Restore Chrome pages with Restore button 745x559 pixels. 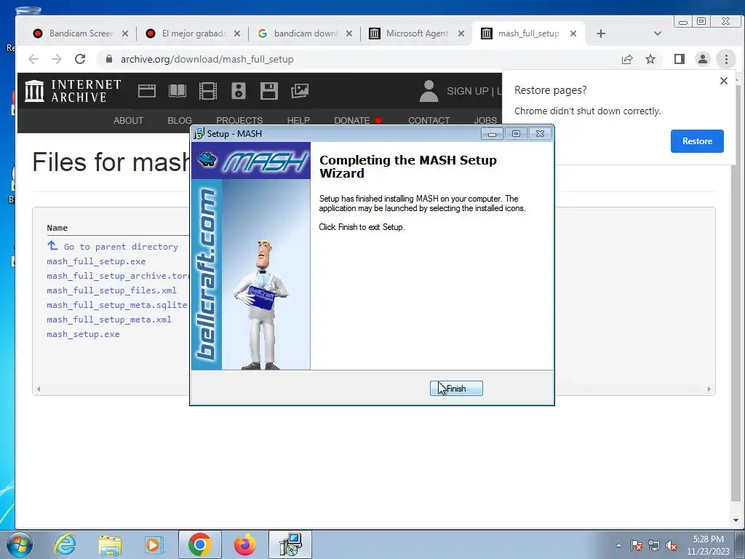coord(697,141)
